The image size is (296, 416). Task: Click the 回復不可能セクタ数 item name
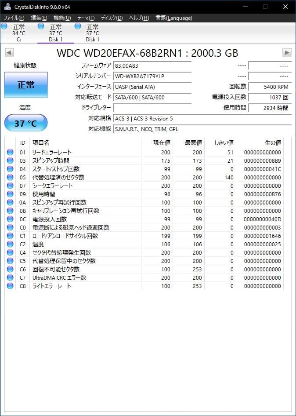[56, 269]
